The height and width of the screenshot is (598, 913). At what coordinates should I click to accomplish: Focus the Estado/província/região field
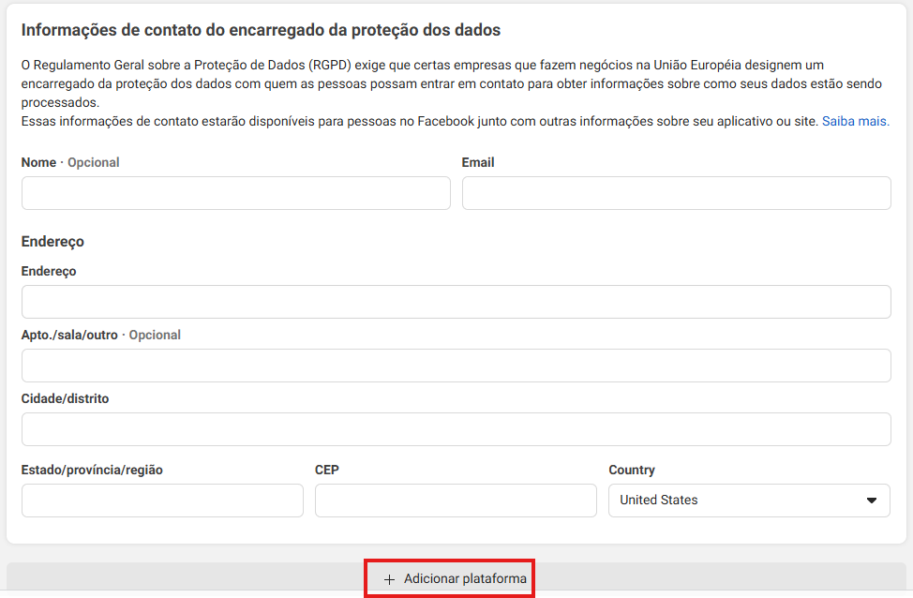pyautogui.click(x=162, y=501)
